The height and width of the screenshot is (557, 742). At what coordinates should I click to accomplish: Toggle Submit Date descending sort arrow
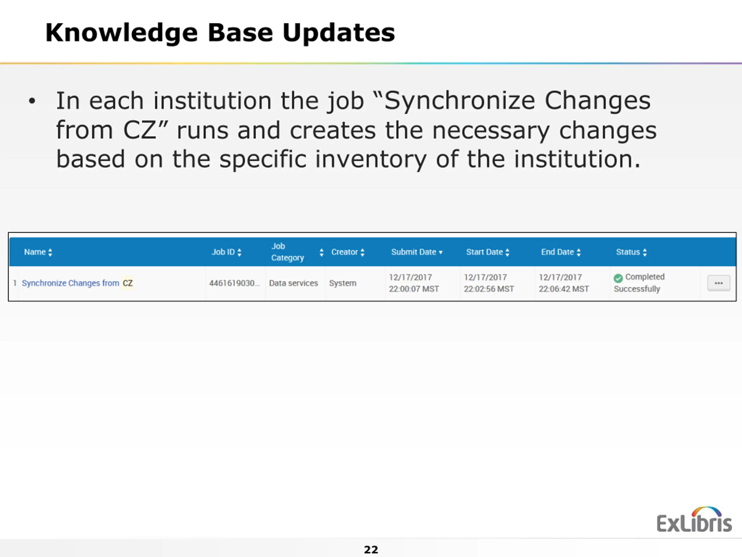point(441,252)
